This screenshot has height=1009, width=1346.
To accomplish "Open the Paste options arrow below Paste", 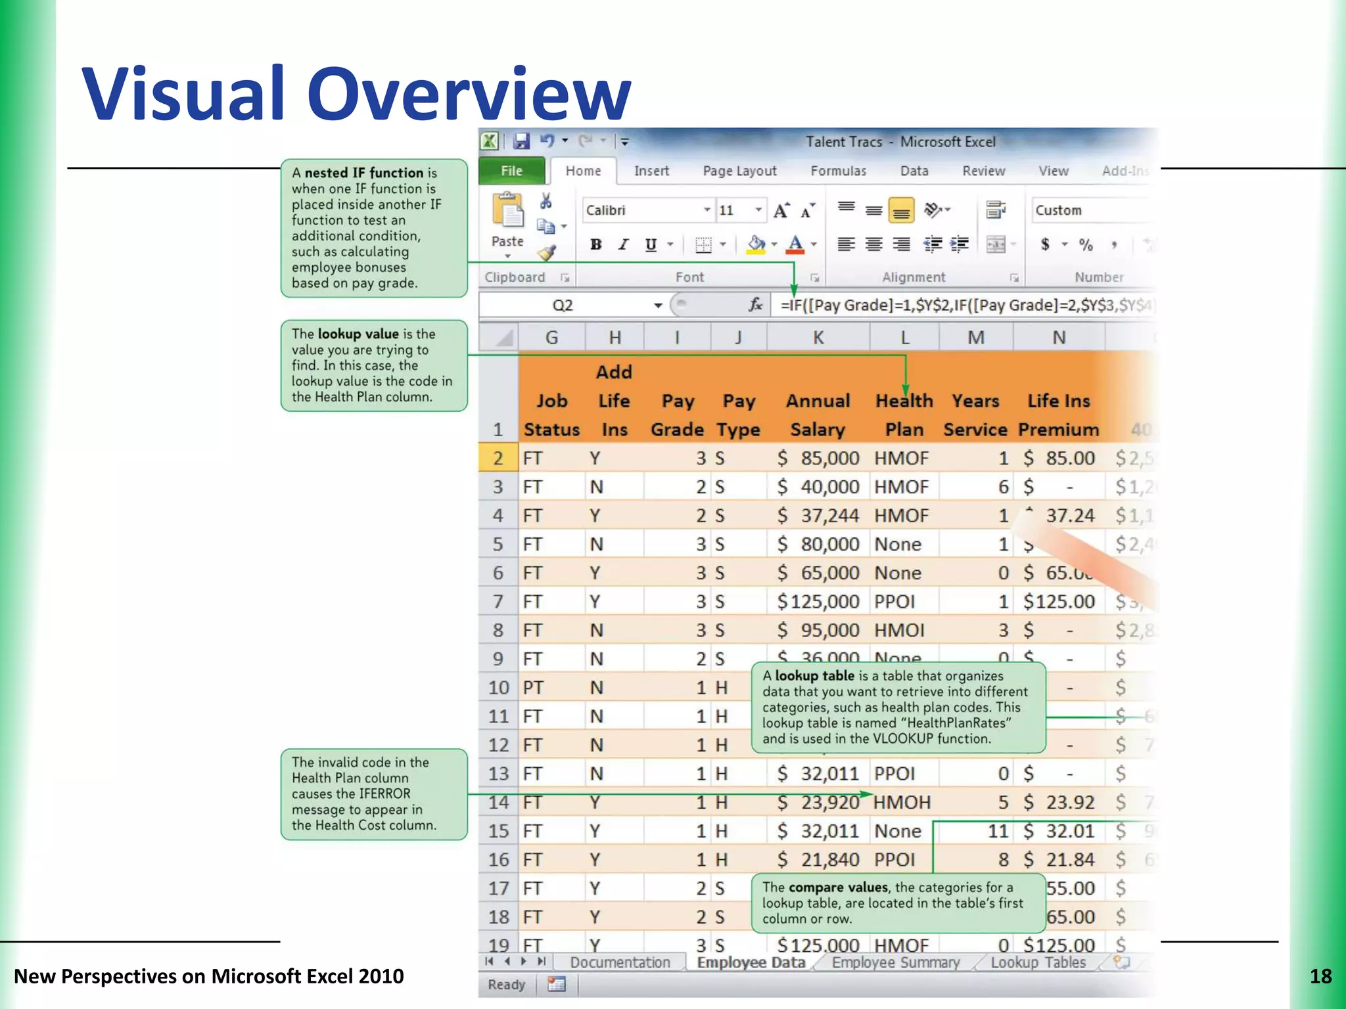I will coord(507,256).
